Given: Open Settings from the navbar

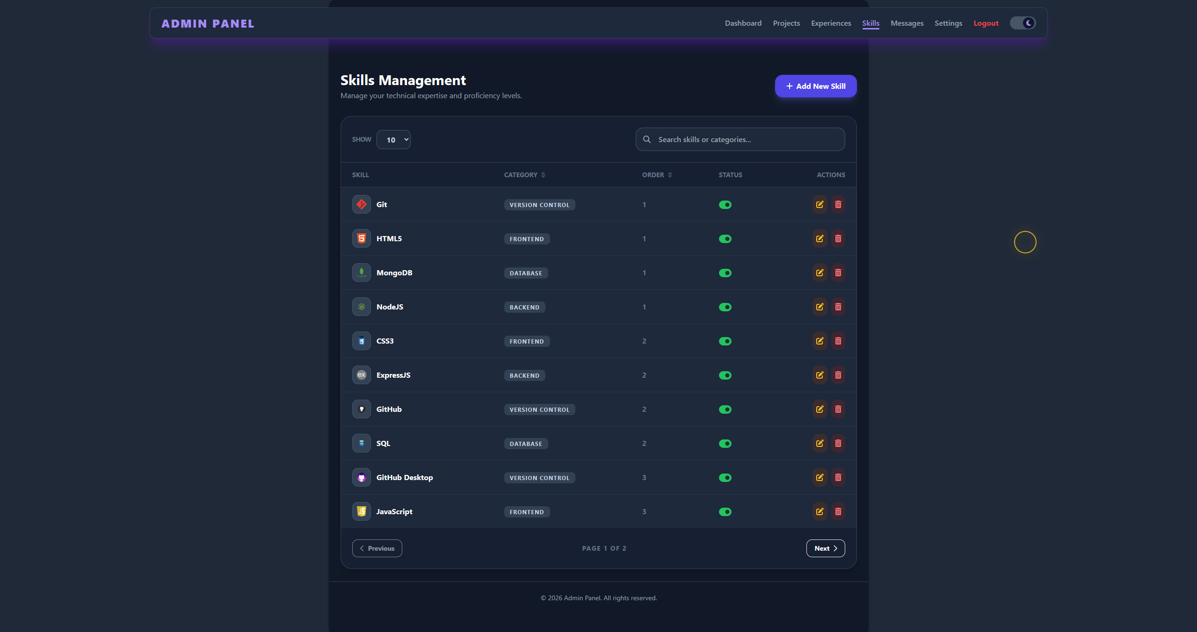Looking at the screenshot, I should tap(948, 23).
